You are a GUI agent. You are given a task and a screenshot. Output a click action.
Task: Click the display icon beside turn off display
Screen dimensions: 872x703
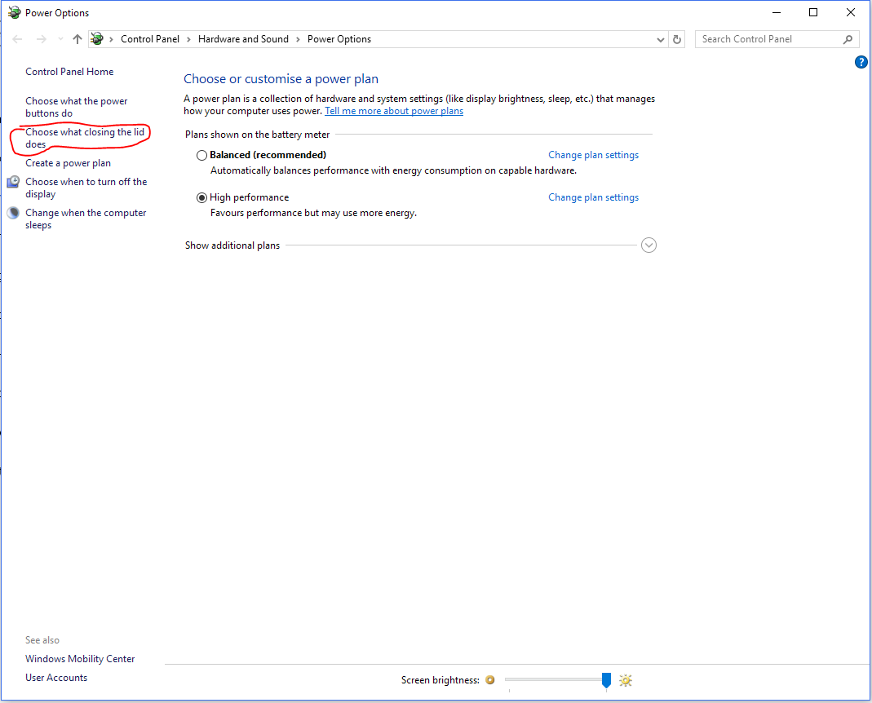pyautogui.click(x=13, y=182)
